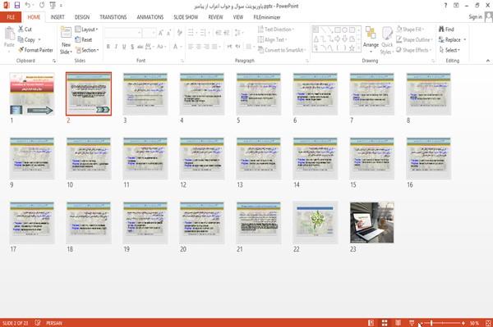Toggle Underline formatting
Screen dimensions: 493x327
click(x=124, y=47)
